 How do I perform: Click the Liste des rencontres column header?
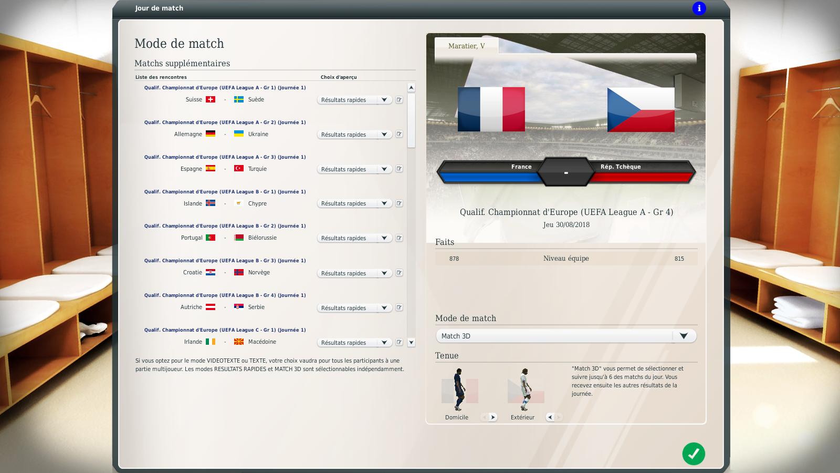161,77
